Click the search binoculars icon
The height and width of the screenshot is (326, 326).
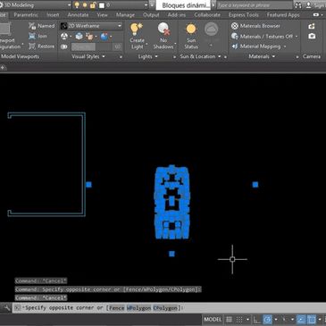point(297,5)
